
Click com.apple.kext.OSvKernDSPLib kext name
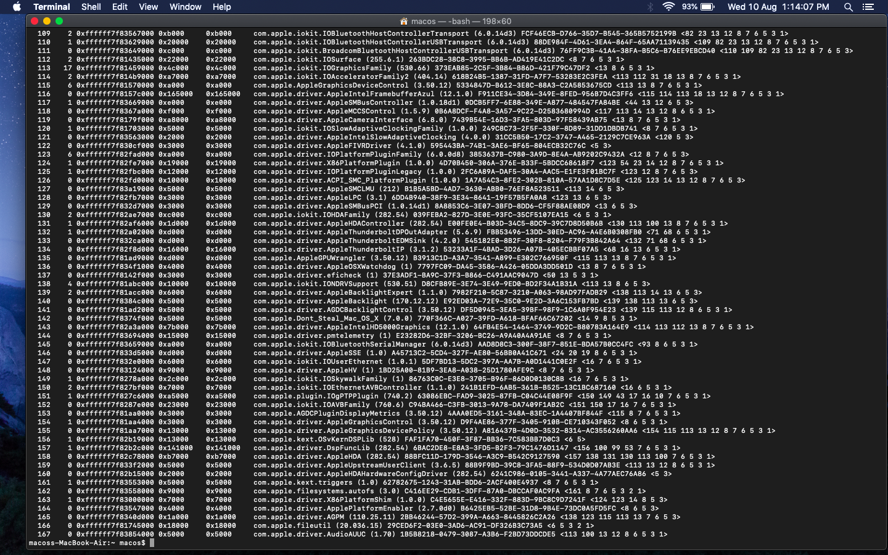(x=314, y=439)
